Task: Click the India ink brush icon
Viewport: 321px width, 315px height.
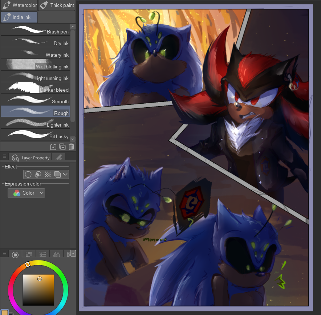Action: [7, 17]
